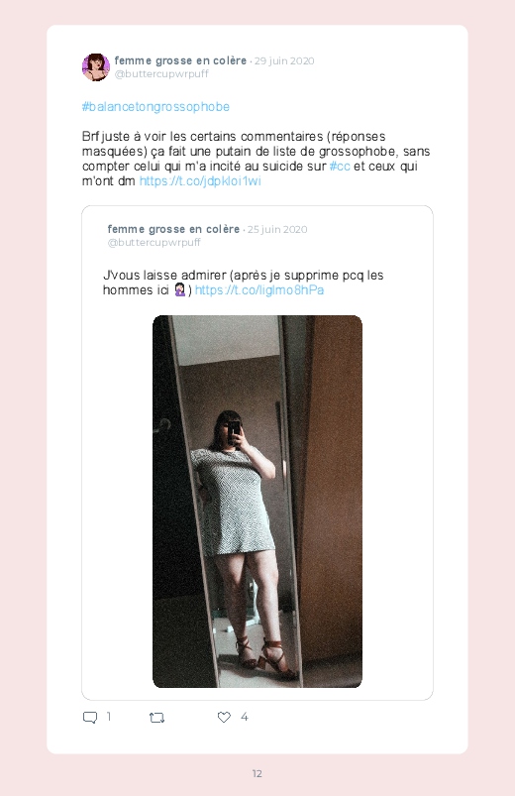Click the retweet arrows icon

click(156, 718)
